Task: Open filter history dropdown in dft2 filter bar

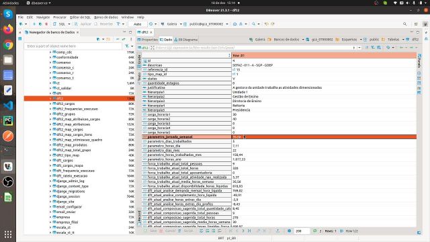Action: pyautogui.click(x=359, y=48)
